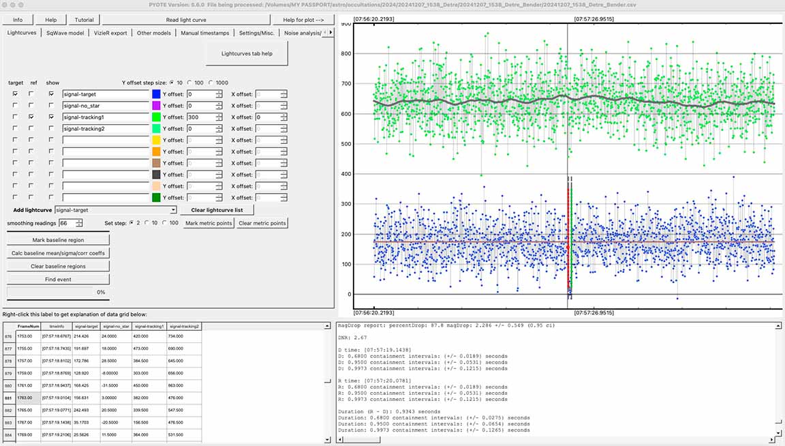Click Clear baseline regions button

(58, 266)
